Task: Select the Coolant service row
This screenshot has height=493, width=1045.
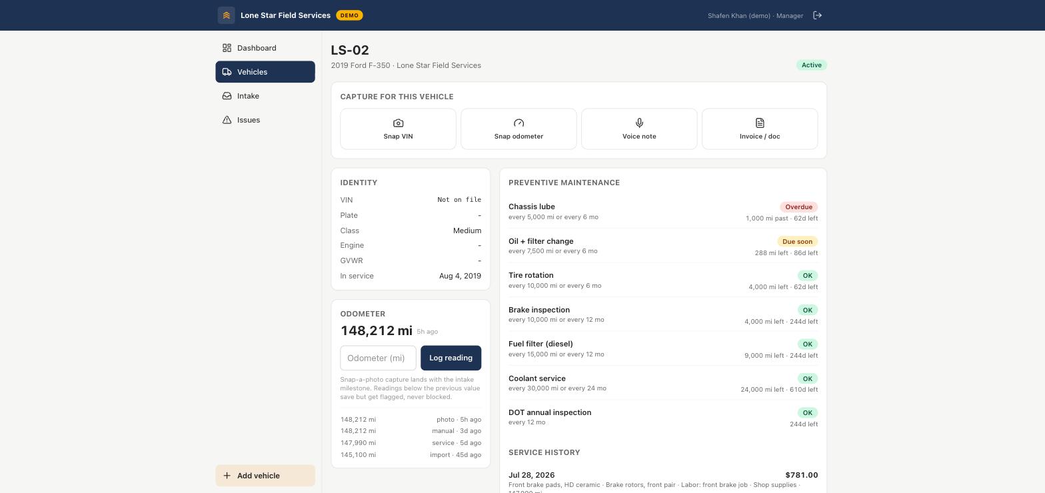Action: click(663, 383)
